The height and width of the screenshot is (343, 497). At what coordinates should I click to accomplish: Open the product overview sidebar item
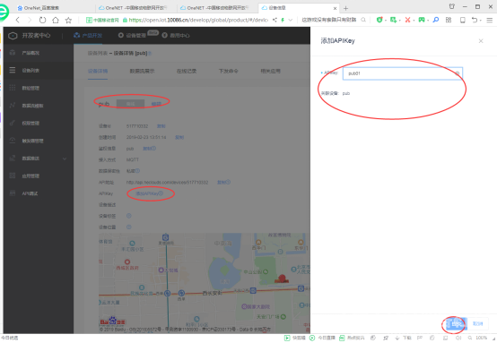39,53
